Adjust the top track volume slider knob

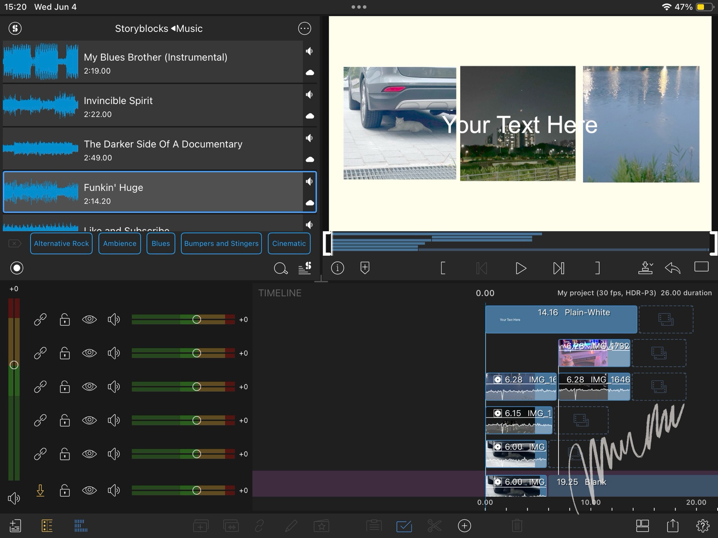point(197,319)
